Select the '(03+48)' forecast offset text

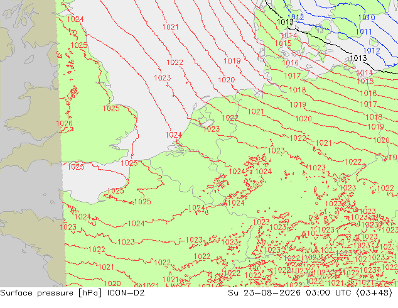coord(374,293)
